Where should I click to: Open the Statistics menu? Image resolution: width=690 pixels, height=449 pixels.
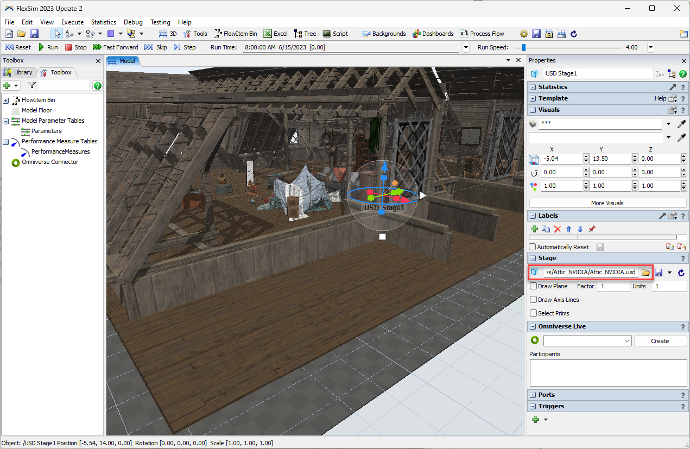click(103, 22)
